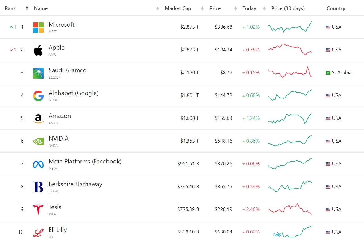Open the Saudi Aramco logo
The image size is (364, 242).
pyautogui.click(x=38, y=73)
